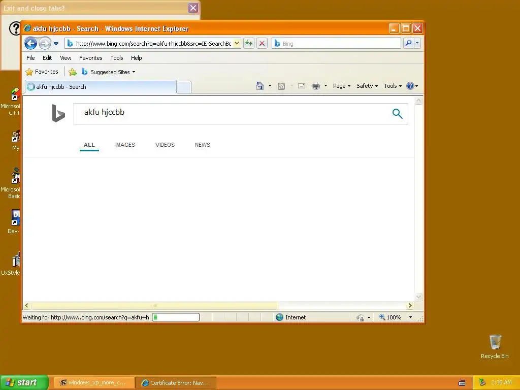Minimize the Internet Explorer window
Screen dimensions: 520x390
pyautogui.click(x=394, y=28)
